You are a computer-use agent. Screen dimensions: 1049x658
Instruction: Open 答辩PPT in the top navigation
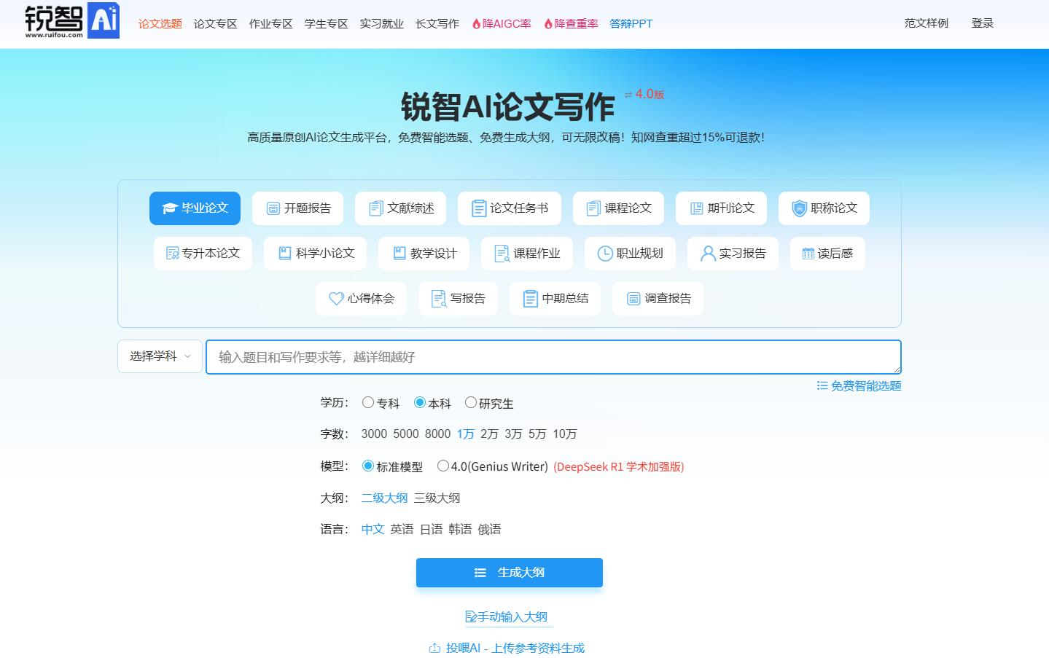coord(631,24)
